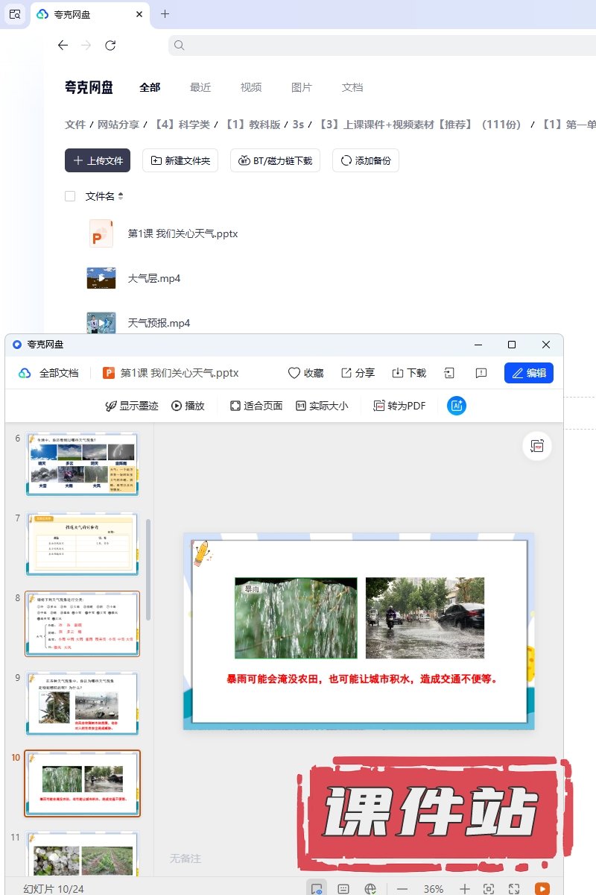Reload the page with browser refresh icon

pyautogui.click(x=110, y=45)
